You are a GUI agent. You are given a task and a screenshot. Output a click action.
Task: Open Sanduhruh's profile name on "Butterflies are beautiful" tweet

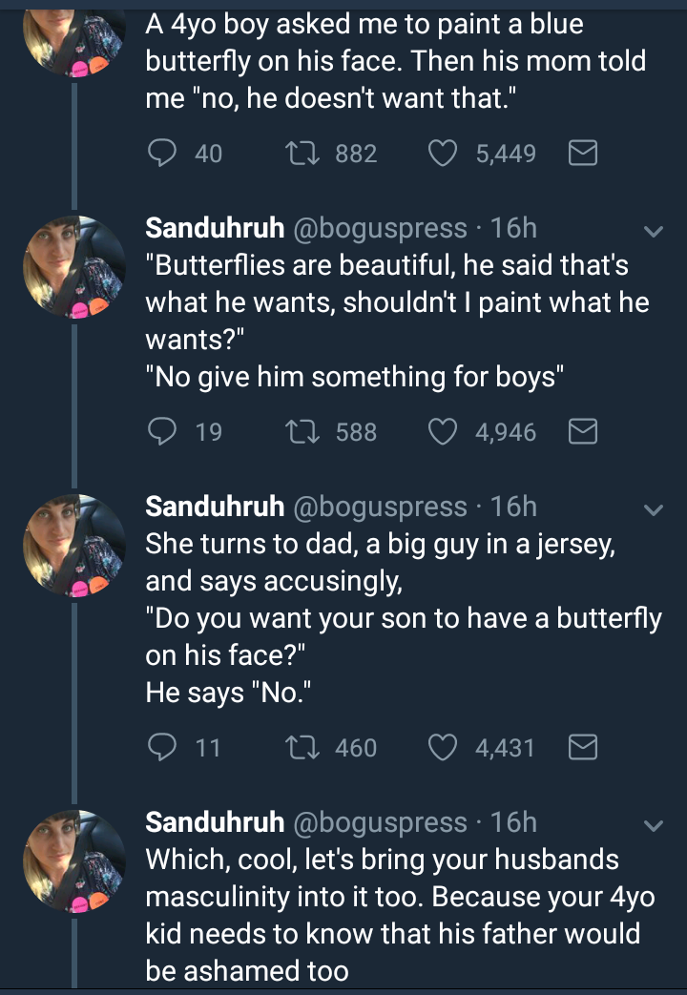click(x=215, y=229)
